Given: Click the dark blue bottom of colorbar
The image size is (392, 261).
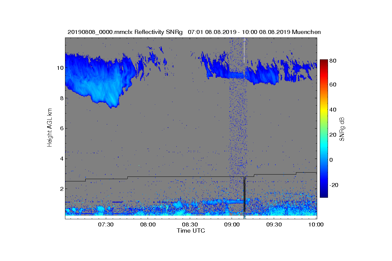Looking at the screenshot, I should click(x=324, y=195).
